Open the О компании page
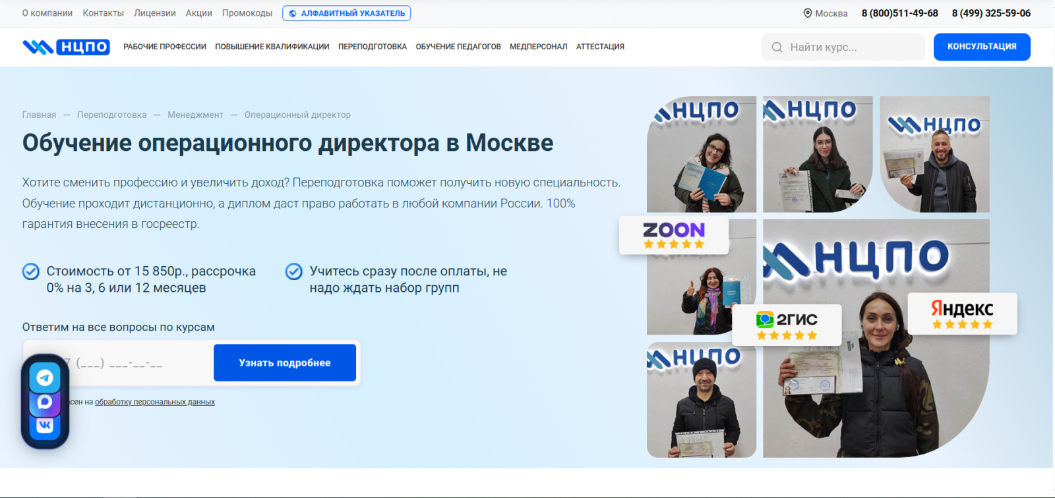Viewport: 1055px width, 498px height. [47, 13]
